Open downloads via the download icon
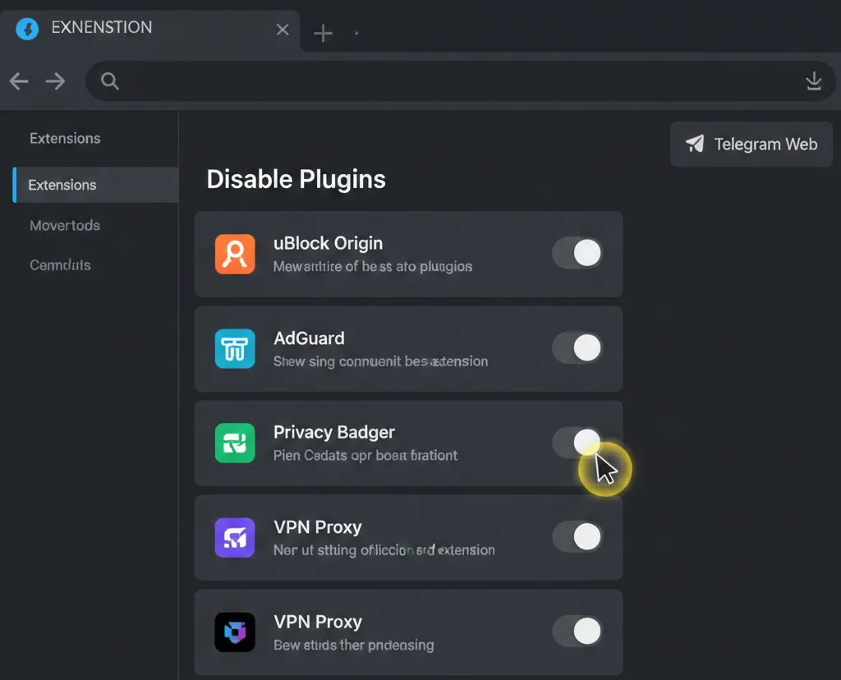Image resolution: width=841 pixels, height=680 pixels. pos(814,81)
